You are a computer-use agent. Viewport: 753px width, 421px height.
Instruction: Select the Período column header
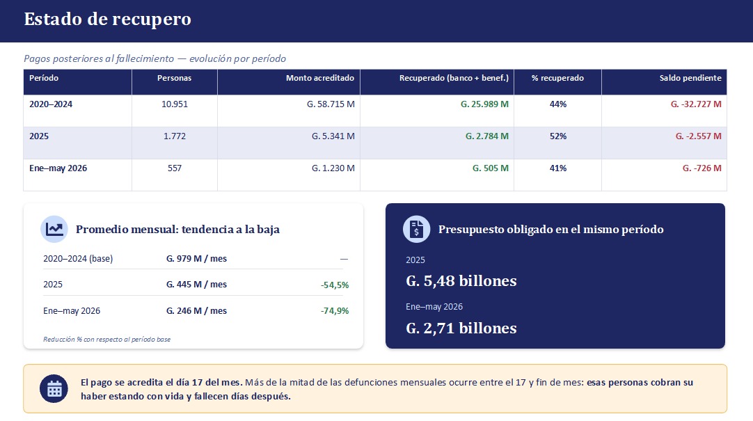(x=44, y=78)
